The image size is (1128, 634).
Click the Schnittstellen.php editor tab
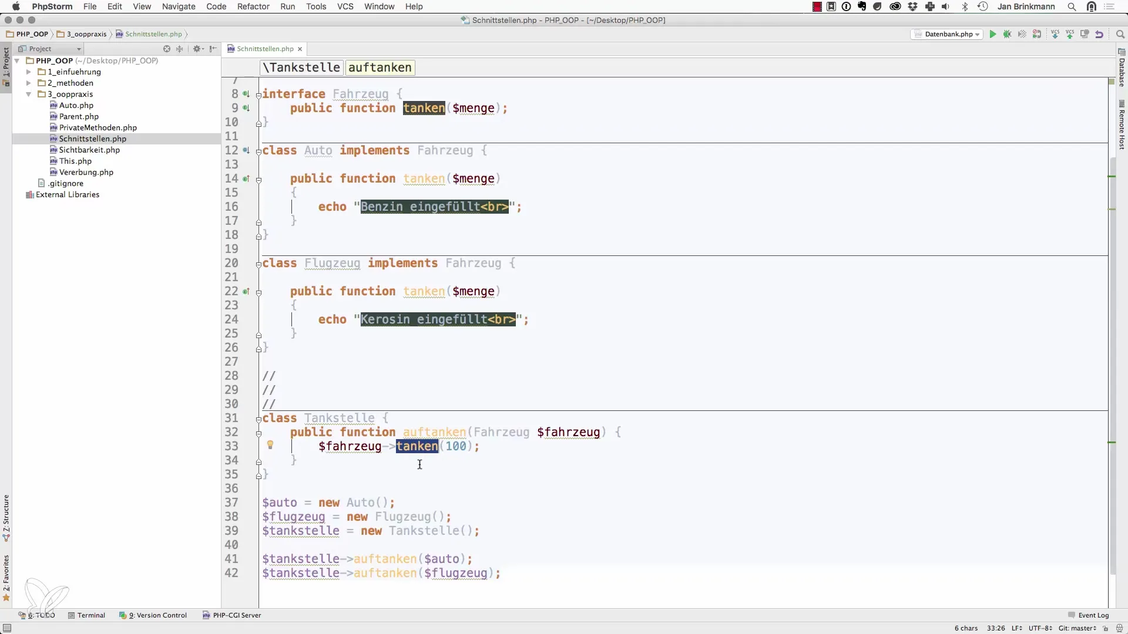(x=264, y=49)
